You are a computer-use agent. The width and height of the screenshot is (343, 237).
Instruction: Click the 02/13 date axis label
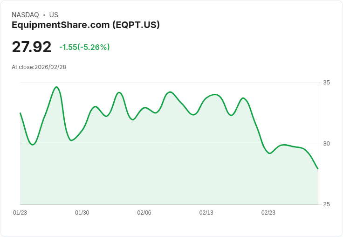point(206,213)
